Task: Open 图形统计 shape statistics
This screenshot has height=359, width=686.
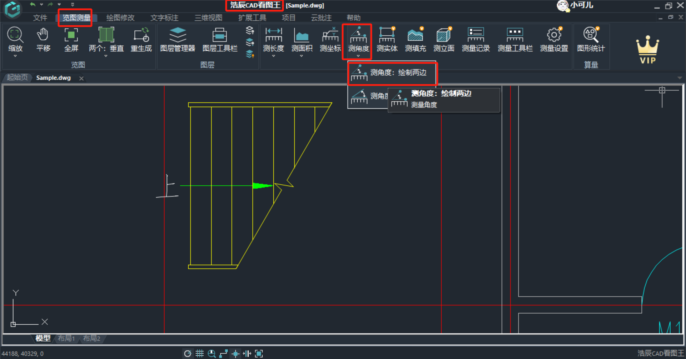Action: [x=591, y=39]
